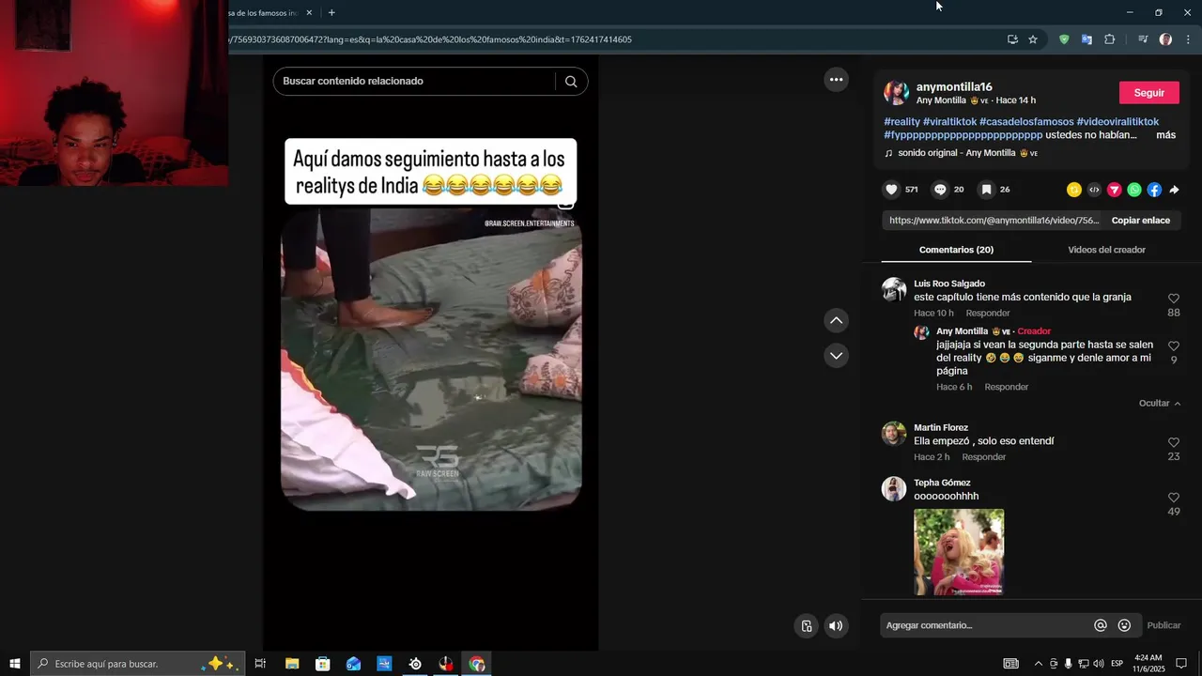The height and width of the screenshot is (676, 1202).
Task: Open the #videoviraltiktok hashtag
Action: [1117, 122]
